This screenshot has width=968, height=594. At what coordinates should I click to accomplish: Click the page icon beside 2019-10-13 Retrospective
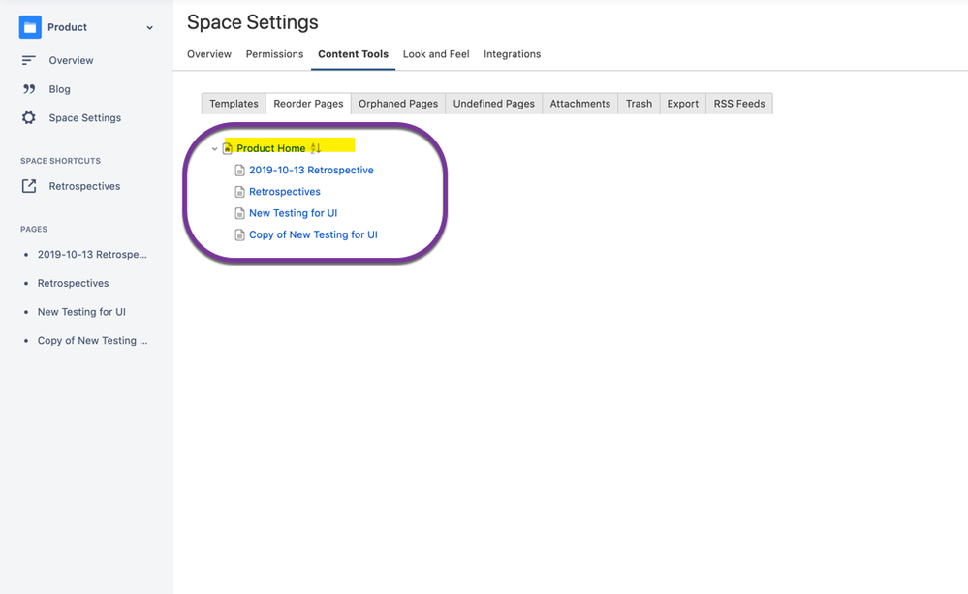pos(239,170)
